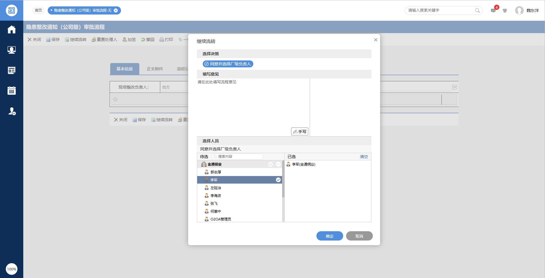Click the 手写 handwriting button
The height and width of the screenshot is (278, 545).
[300, 132]
